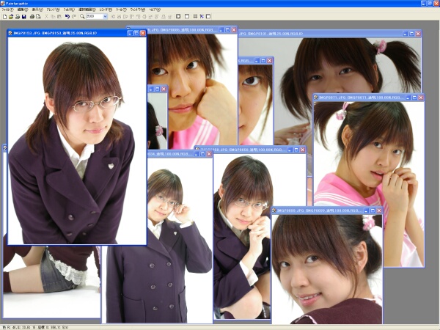Minimize the IMGP0153.JPG image window

[x=130, y=33]
